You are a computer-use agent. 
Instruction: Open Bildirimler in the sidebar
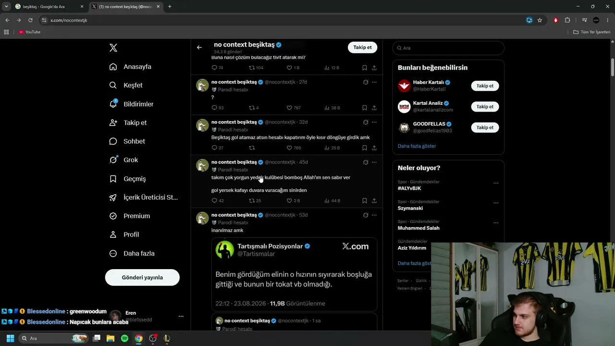pyautogui.click(x=131, y=104)
